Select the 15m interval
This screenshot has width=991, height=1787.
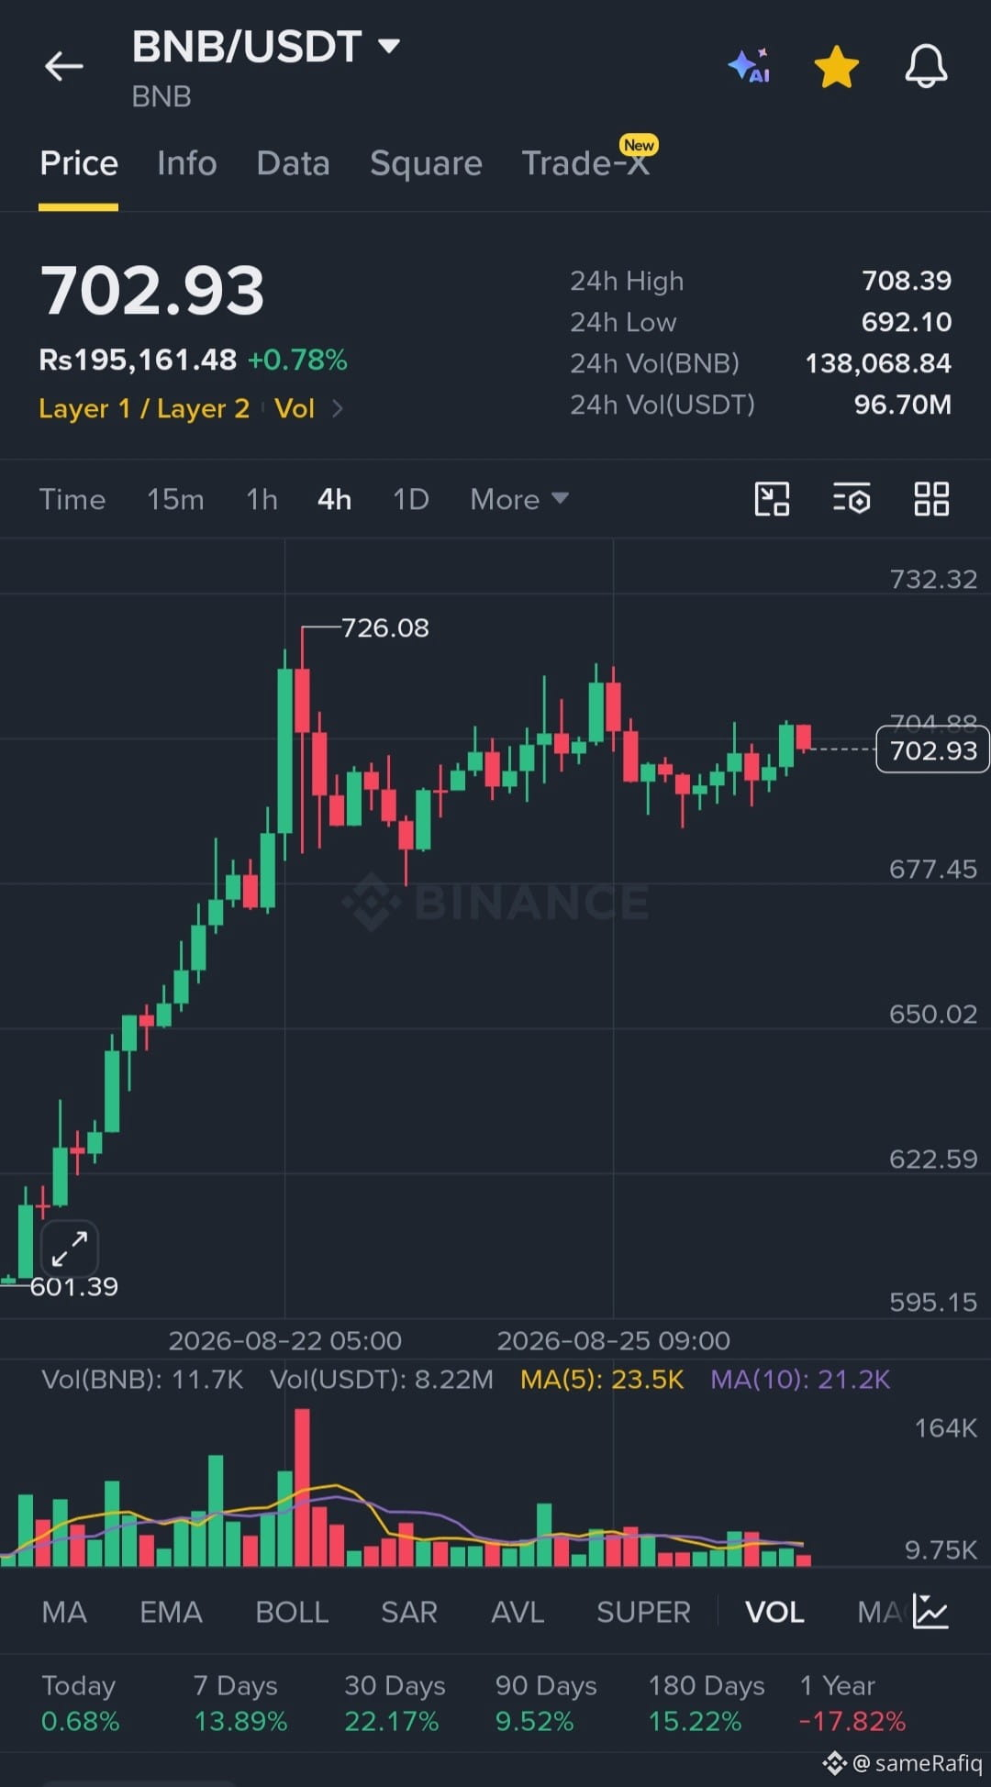[175, 499]
